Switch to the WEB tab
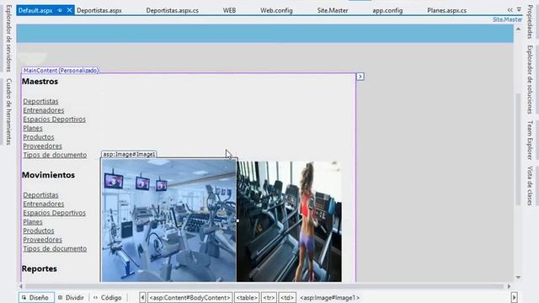 [229, 10]
